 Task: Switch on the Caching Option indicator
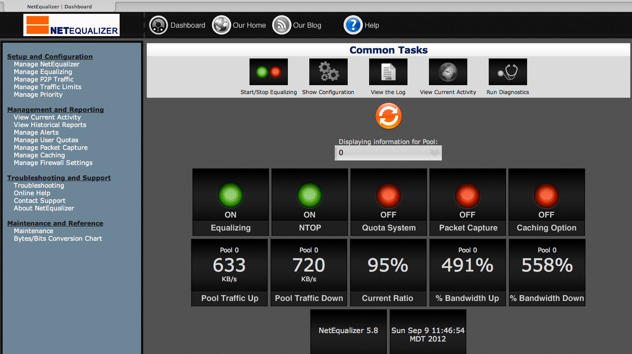coord(546,195)
